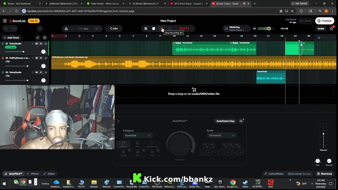Screen dimensions: 338x190
Task: Switch to the AutoPitch tab
Action: [13, 174]
